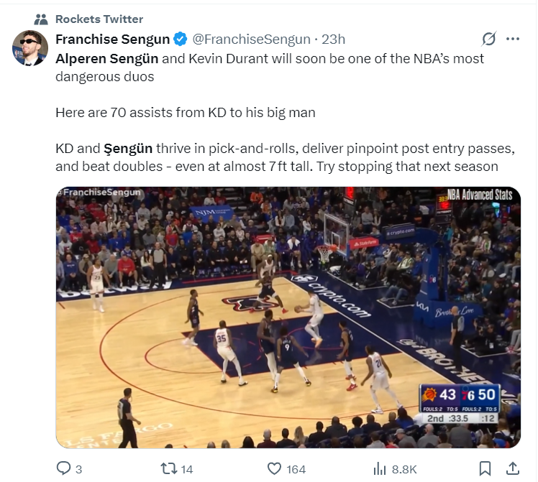Screen dimensions: 538x482
Task: Click the share upload arrow icon
Action: coord(514,468)
